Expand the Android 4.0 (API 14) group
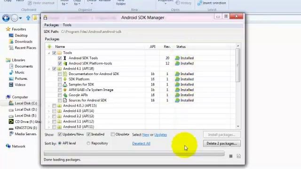The height and width of the screenshot is (169, 301). 49,111
